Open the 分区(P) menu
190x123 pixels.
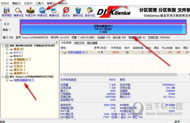[28, 3]
